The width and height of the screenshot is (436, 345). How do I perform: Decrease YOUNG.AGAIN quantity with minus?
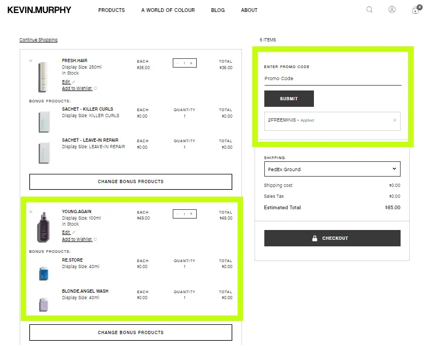coord(178,214)
